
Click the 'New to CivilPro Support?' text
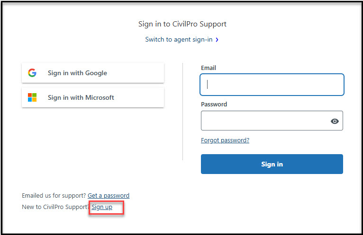click(x=55, y=207)
